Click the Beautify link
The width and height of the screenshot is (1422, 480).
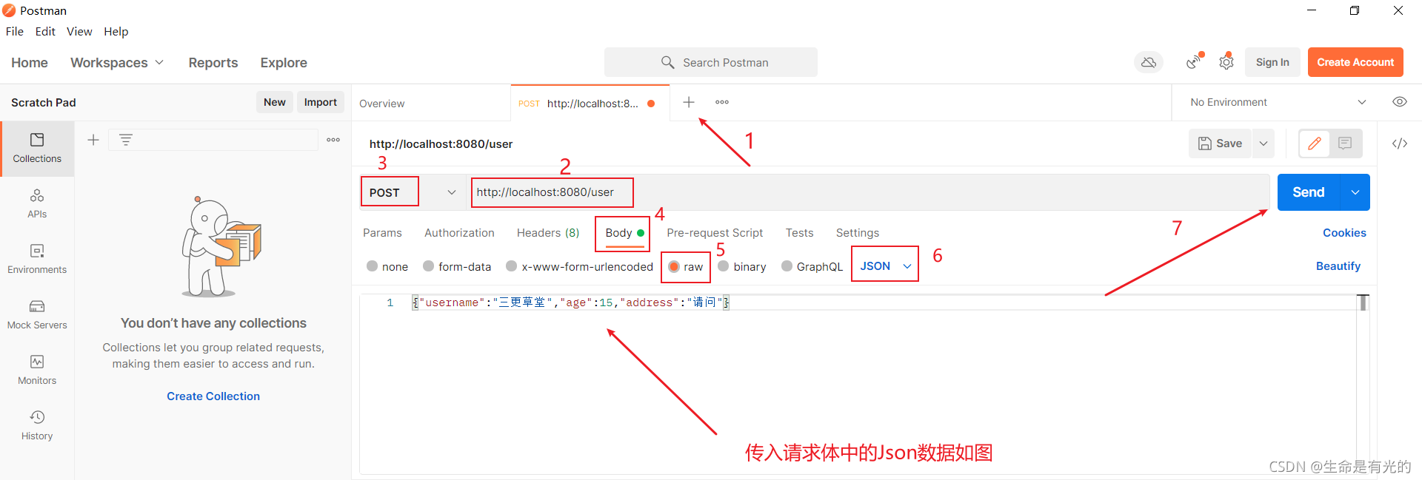1338,266
